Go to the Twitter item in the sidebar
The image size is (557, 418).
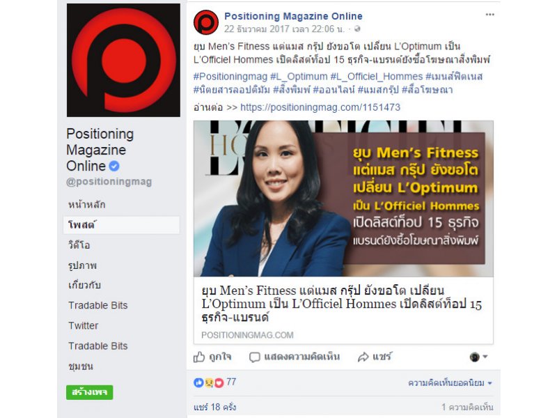[83, 325]
